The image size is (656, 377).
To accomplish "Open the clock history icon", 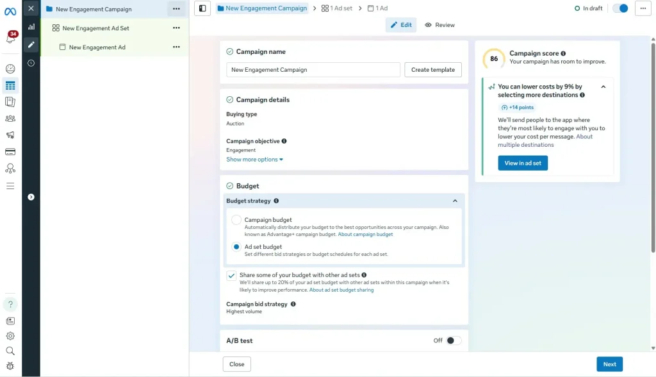I will 31,63.
